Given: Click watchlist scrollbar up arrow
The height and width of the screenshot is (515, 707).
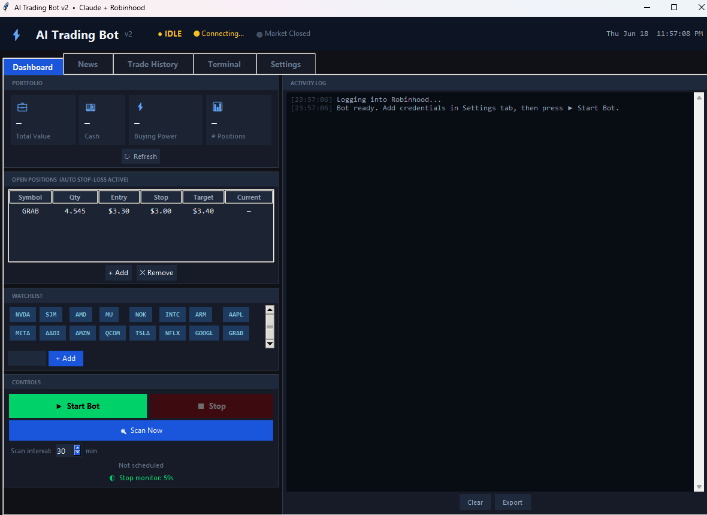Looking at the screenshot, I should (270, 309).
